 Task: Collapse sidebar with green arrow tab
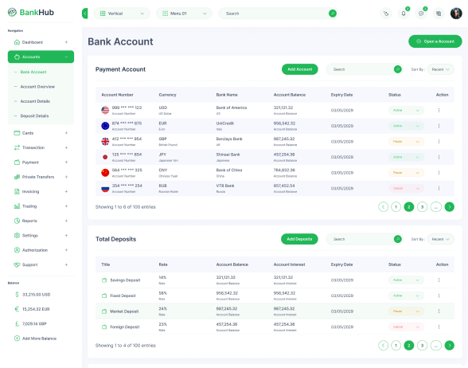85,14
